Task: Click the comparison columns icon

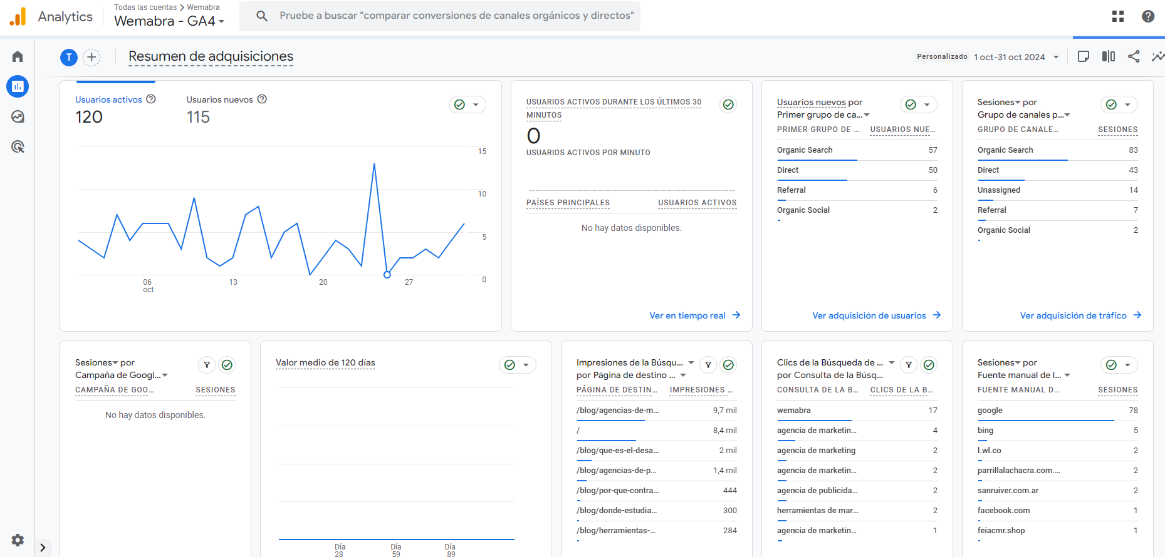Action: pos(1109,57)
